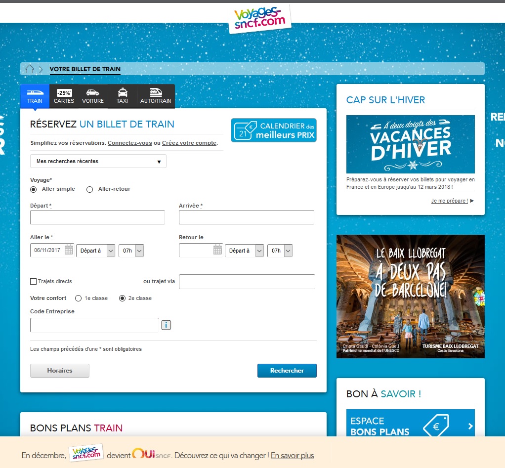Open the Cartes -25% tab

coord(64,96)
